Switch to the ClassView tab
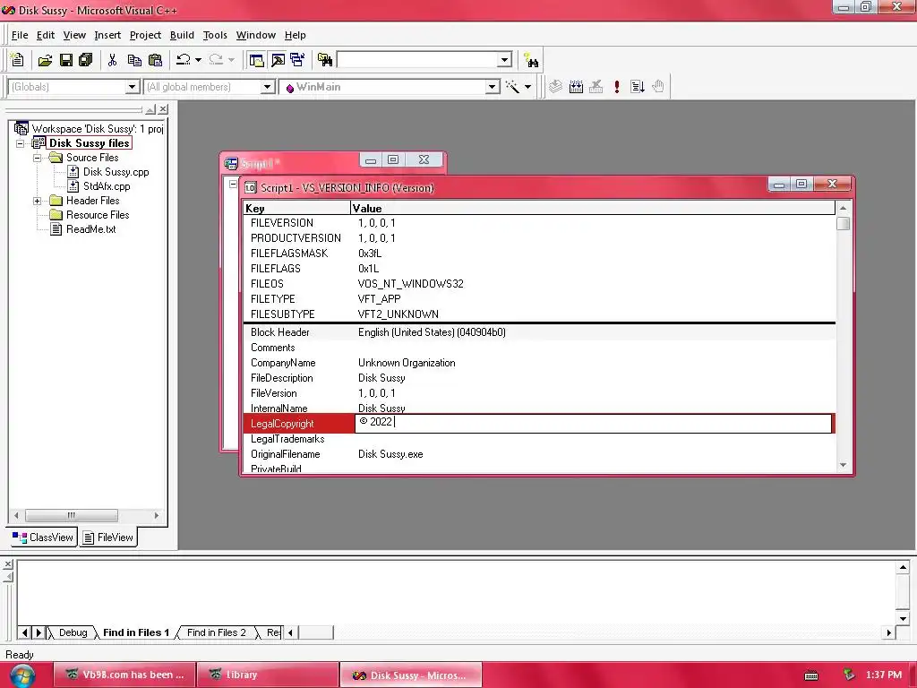Viewport: 917px width, 688px height. point(43,537)
